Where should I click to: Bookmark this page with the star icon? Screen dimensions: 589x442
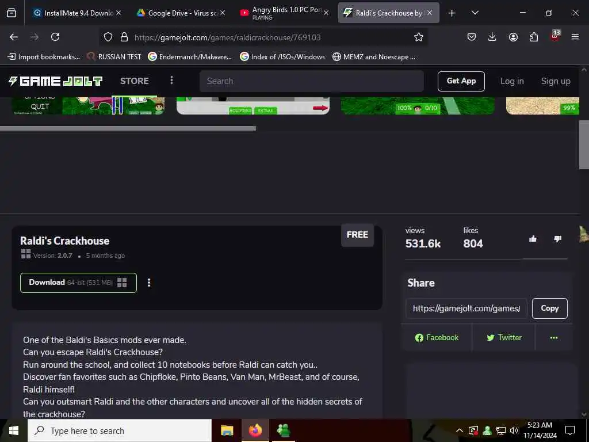[419, 37]
